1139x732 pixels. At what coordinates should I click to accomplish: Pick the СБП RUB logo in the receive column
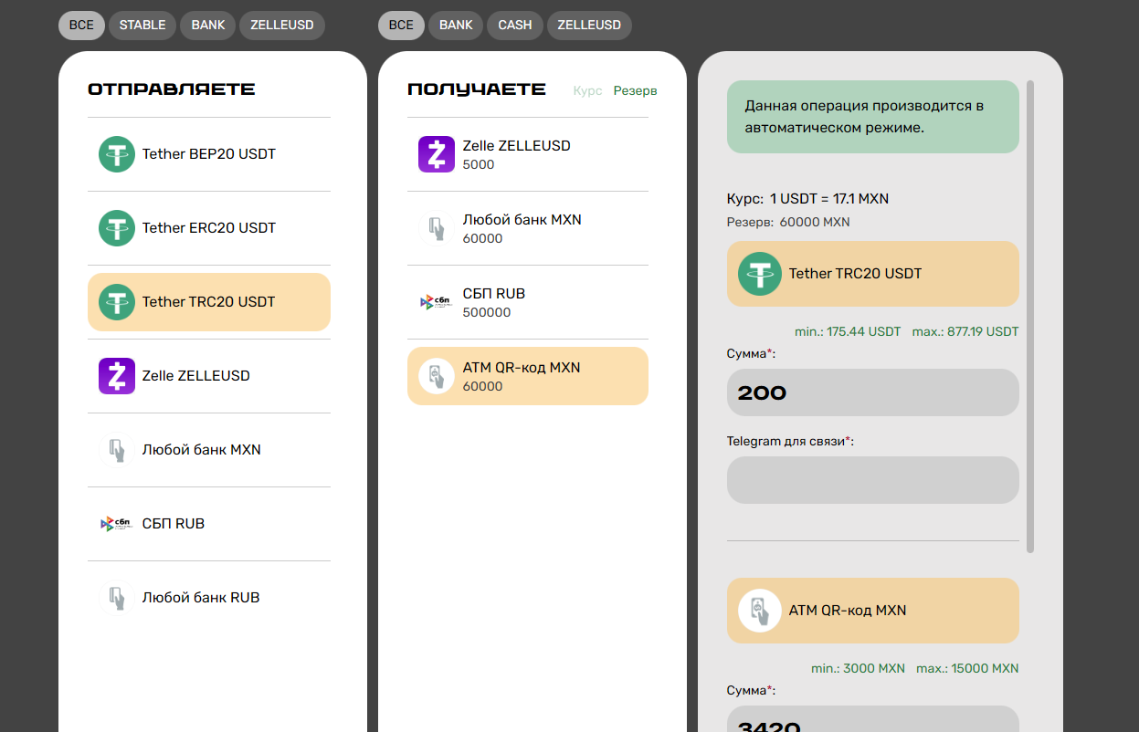coord(437,302)
